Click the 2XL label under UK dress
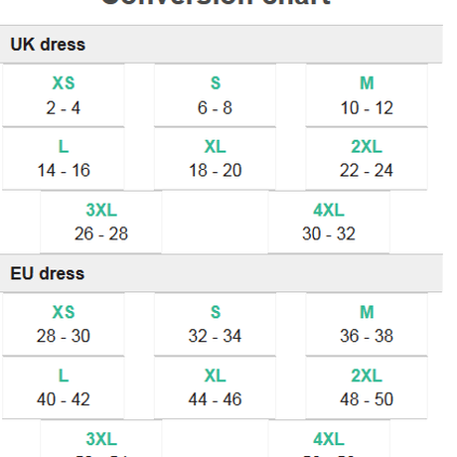Image resolution: width=457 pixels, height=457 pixels. 367,146
